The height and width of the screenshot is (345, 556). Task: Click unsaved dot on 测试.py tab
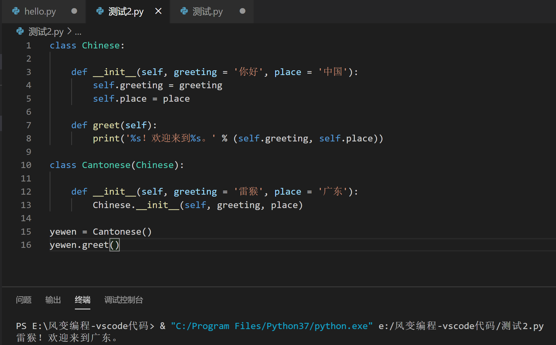[x=242, y=11]
